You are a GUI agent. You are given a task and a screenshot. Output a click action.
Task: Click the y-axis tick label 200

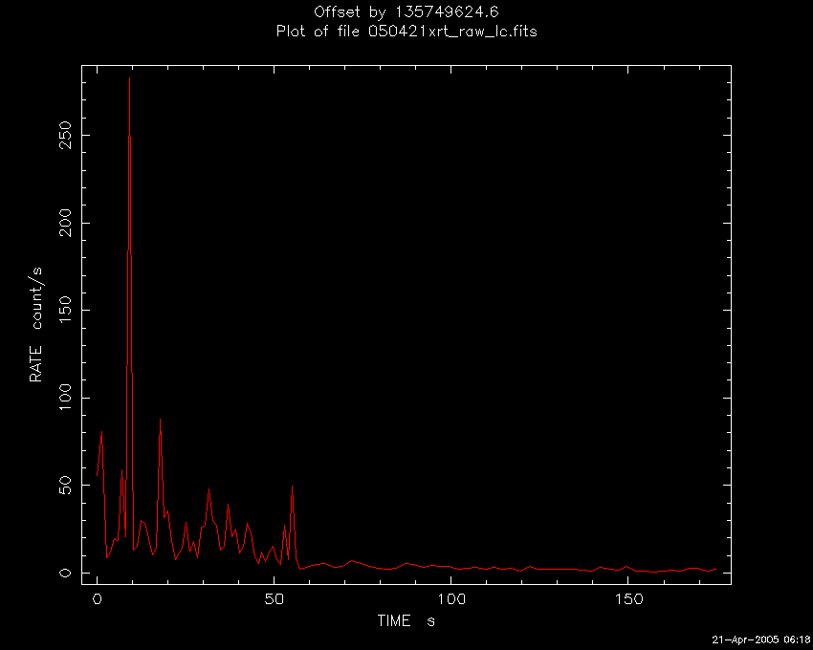66,223
